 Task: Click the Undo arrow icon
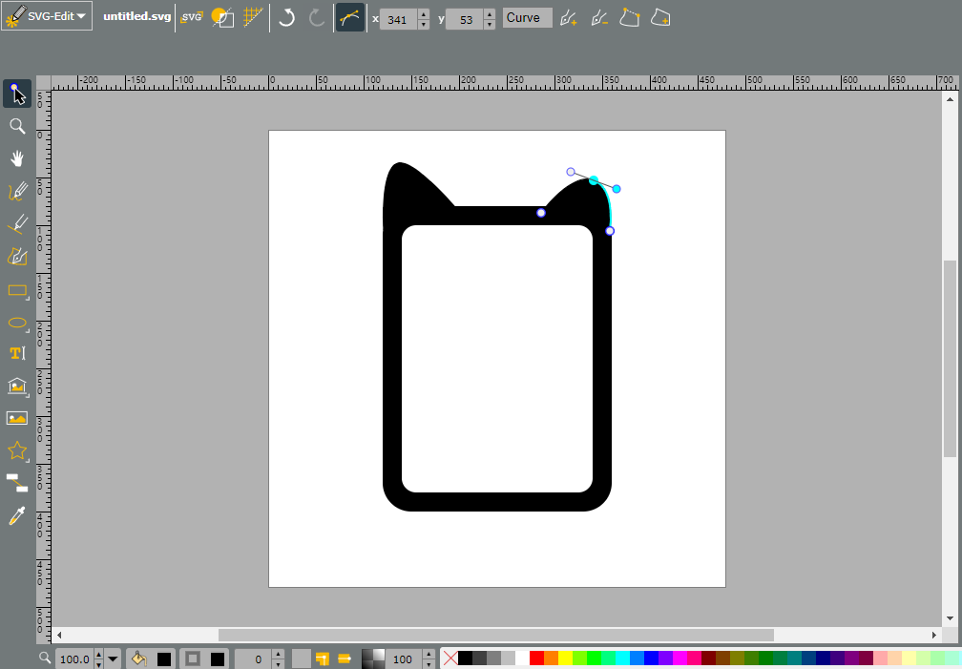coord(286,18)
